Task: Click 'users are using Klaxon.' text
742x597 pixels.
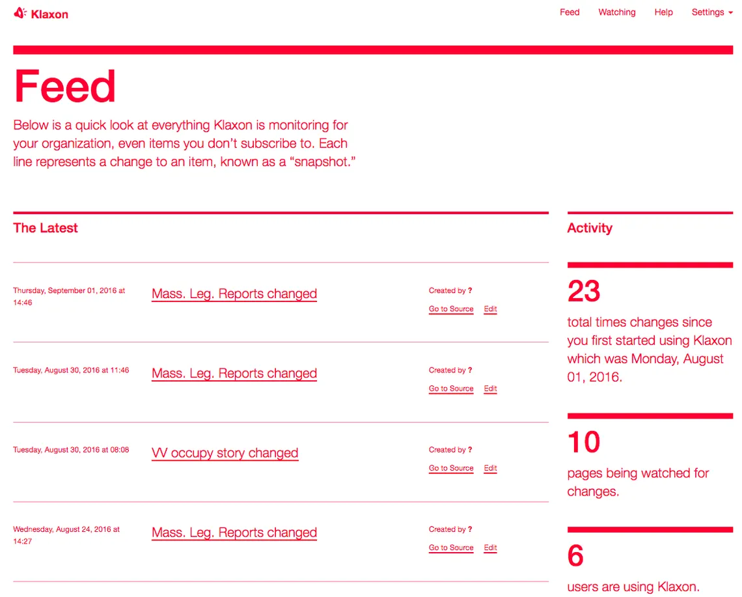Action: [633, 587]
